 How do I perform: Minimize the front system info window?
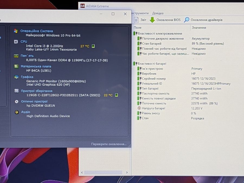pyautogui.click(x=101, y=14)
